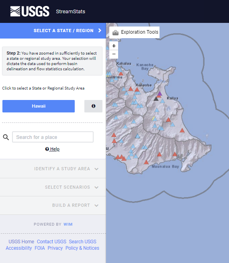Zoom in the map with plus button
The height and width of the screenshot is (263, 229).
[x=114, y=46]
